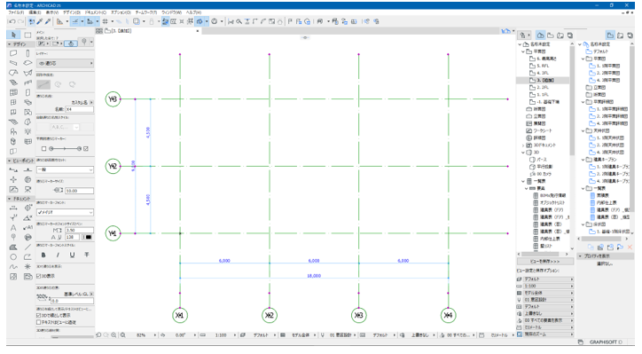The height and width of the screenshot is (354, 642).
Task: Toggle the left-end grid marker checkbox
Action: [43, 149]
